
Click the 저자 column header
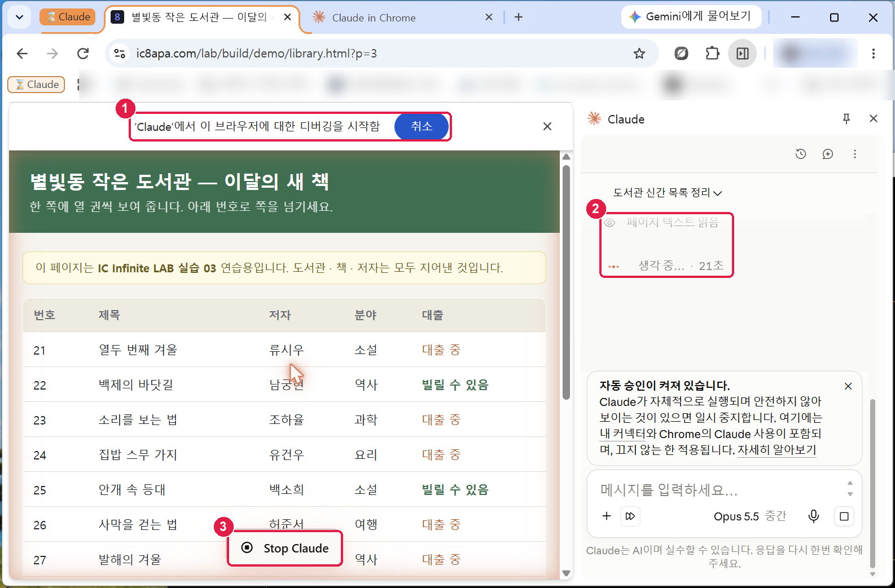[x=280, y=315]
